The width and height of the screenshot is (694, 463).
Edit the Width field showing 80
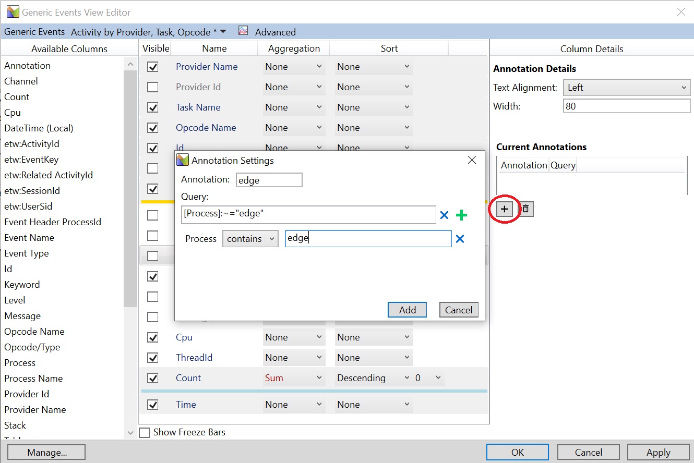click(x=626, y=106)
